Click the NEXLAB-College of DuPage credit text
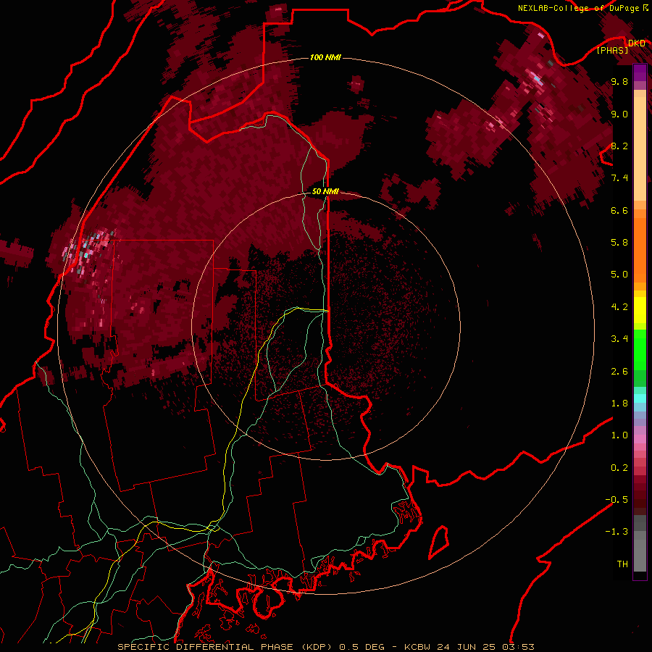This screenshot has height=652, width=652. coord(579,8)
